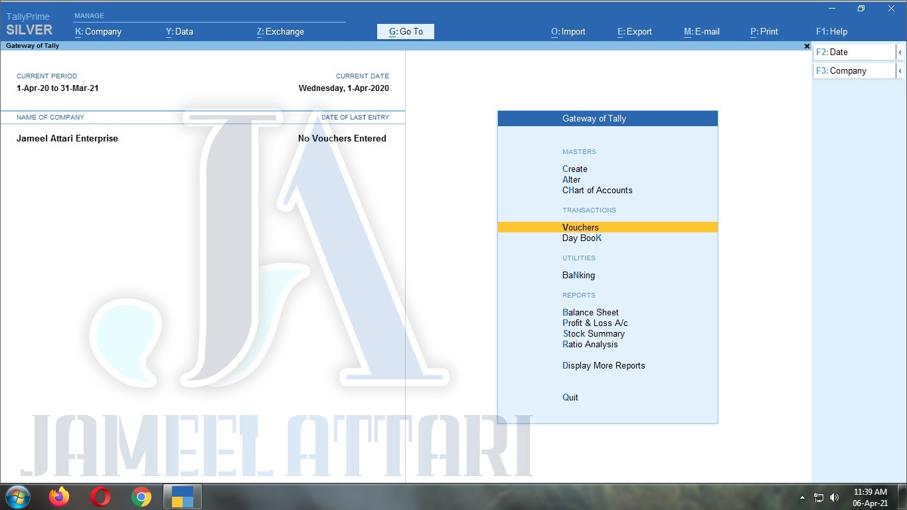The image size is (907, 510).
Task: Click the network tray icon
Action: pyautogui.click(x=819, y=497)
